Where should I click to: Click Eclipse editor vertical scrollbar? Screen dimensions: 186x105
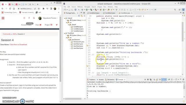(183, 32)
